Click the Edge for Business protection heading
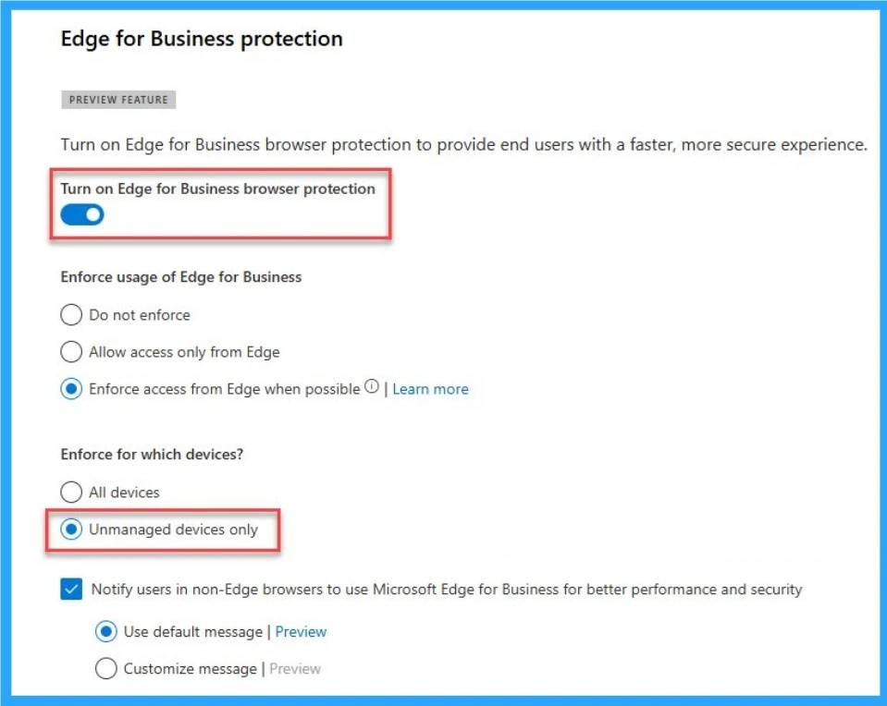887x706 pixels. (202, 40)
